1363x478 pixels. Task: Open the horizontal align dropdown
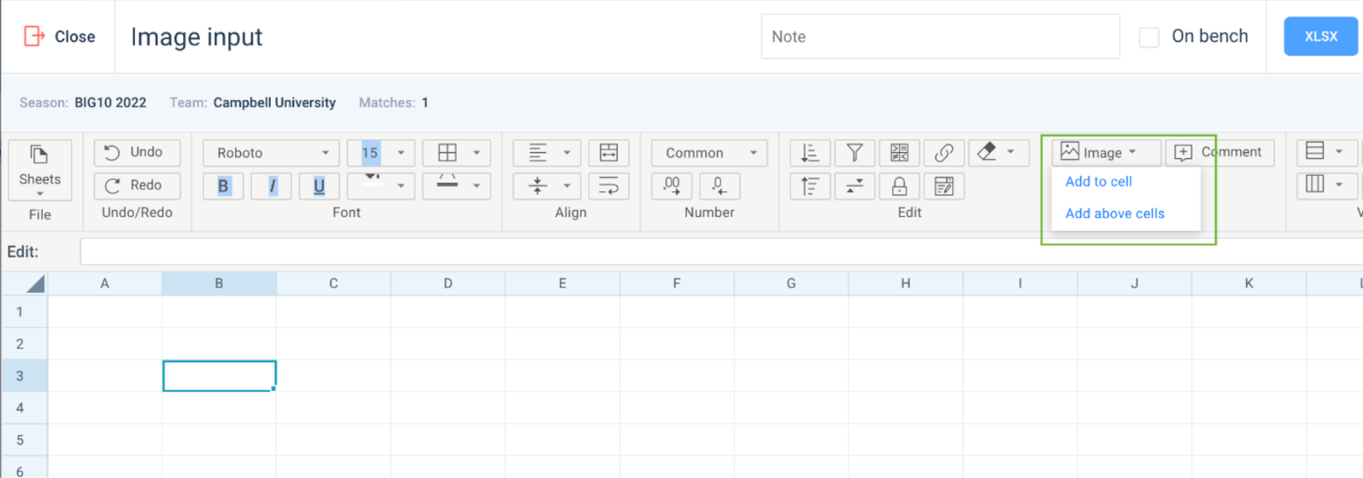point(547,153)
